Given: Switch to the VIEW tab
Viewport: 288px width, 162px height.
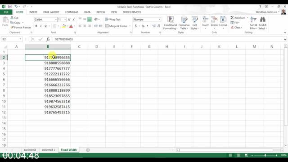Looking at the screenshot, I should (114, 12).
